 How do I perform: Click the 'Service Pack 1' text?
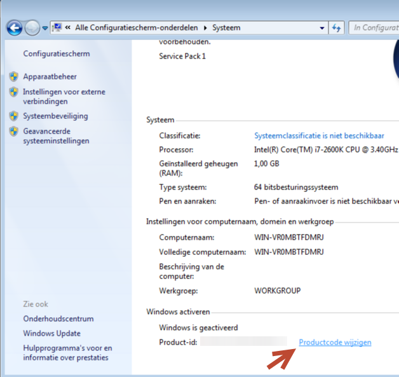[182, 56]
